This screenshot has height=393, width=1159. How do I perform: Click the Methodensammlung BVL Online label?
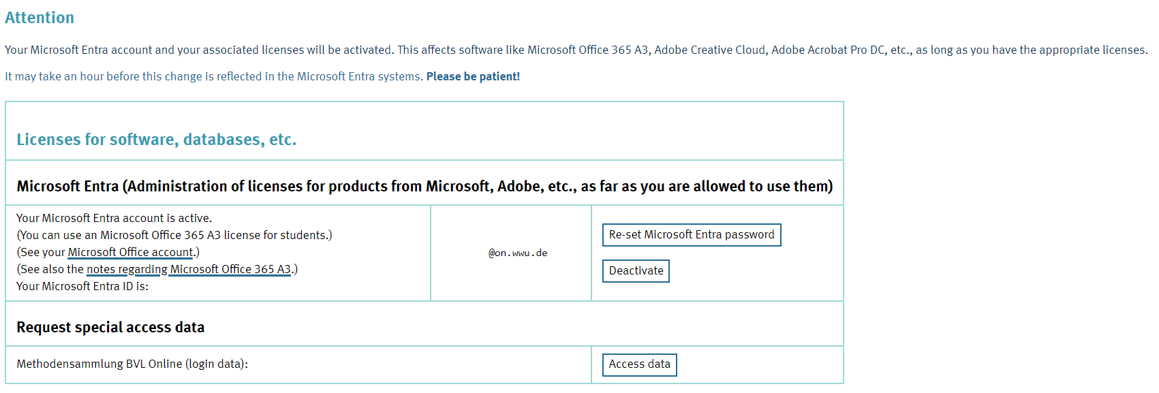(132, 364)
